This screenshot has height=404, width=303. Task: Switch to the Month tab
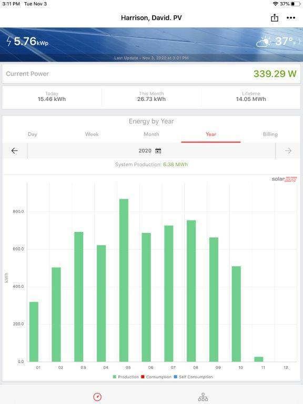coord(151,134)
